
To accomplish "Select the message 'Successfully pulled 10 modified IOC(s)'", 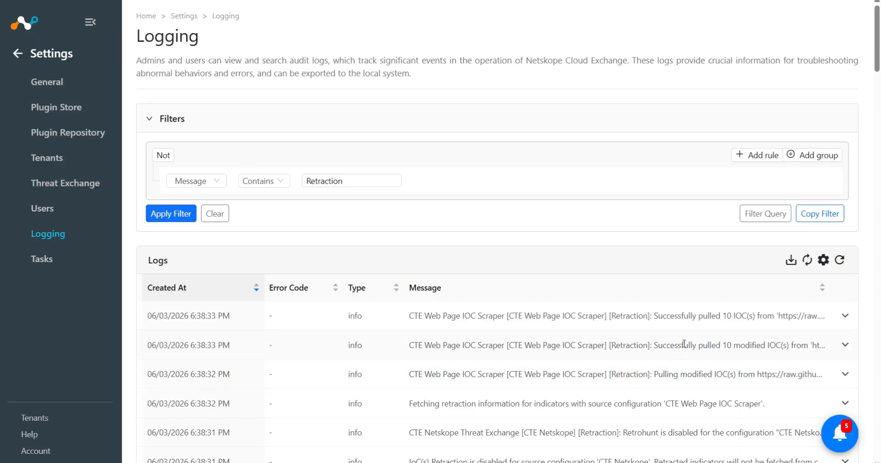I will 617,345.
